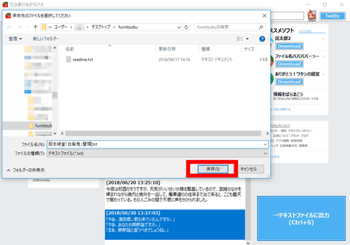Open the view options dropdown arrow

click(247, 39)
